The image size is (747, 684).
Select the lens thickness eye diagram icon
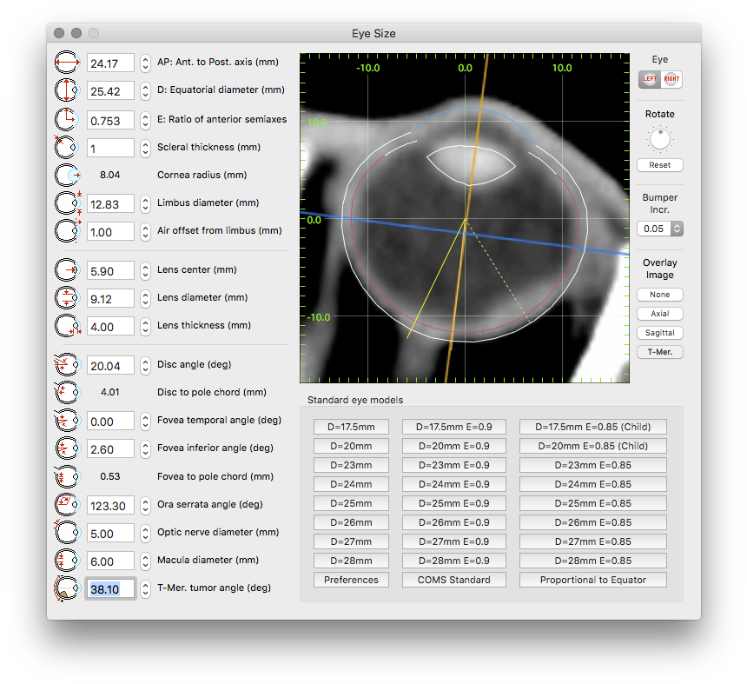click(66, 326)
